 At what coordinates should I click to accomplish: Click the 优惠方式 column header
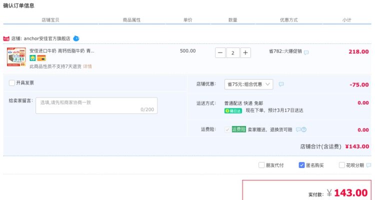tap(288, 20)
